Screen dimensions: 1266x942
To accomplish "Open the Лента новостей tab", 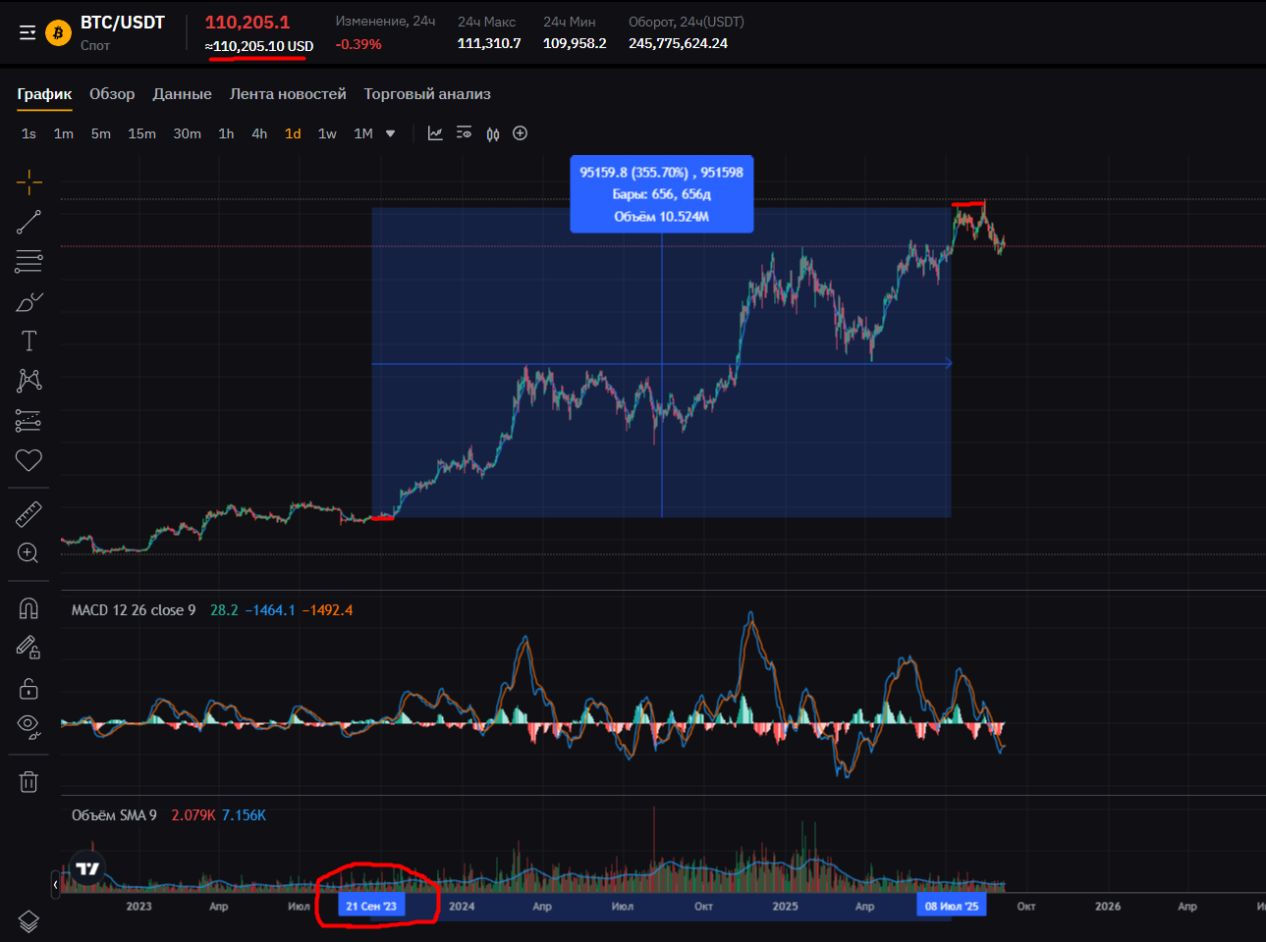I will click(x=288, y=94).
